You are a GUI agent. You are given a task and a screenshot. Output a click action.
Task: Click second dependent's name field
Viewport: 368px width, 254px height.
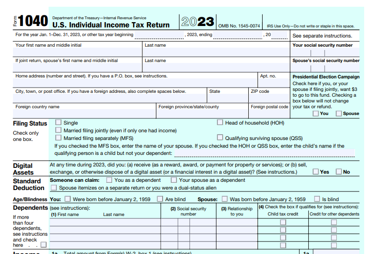coord(105,230)
